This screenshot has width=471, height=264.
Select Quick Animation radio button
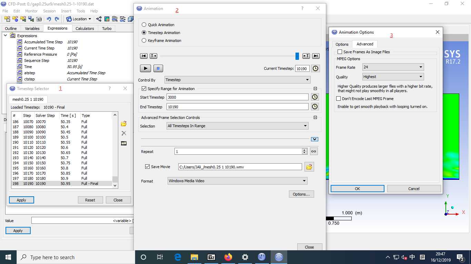[x=144, y=25]
